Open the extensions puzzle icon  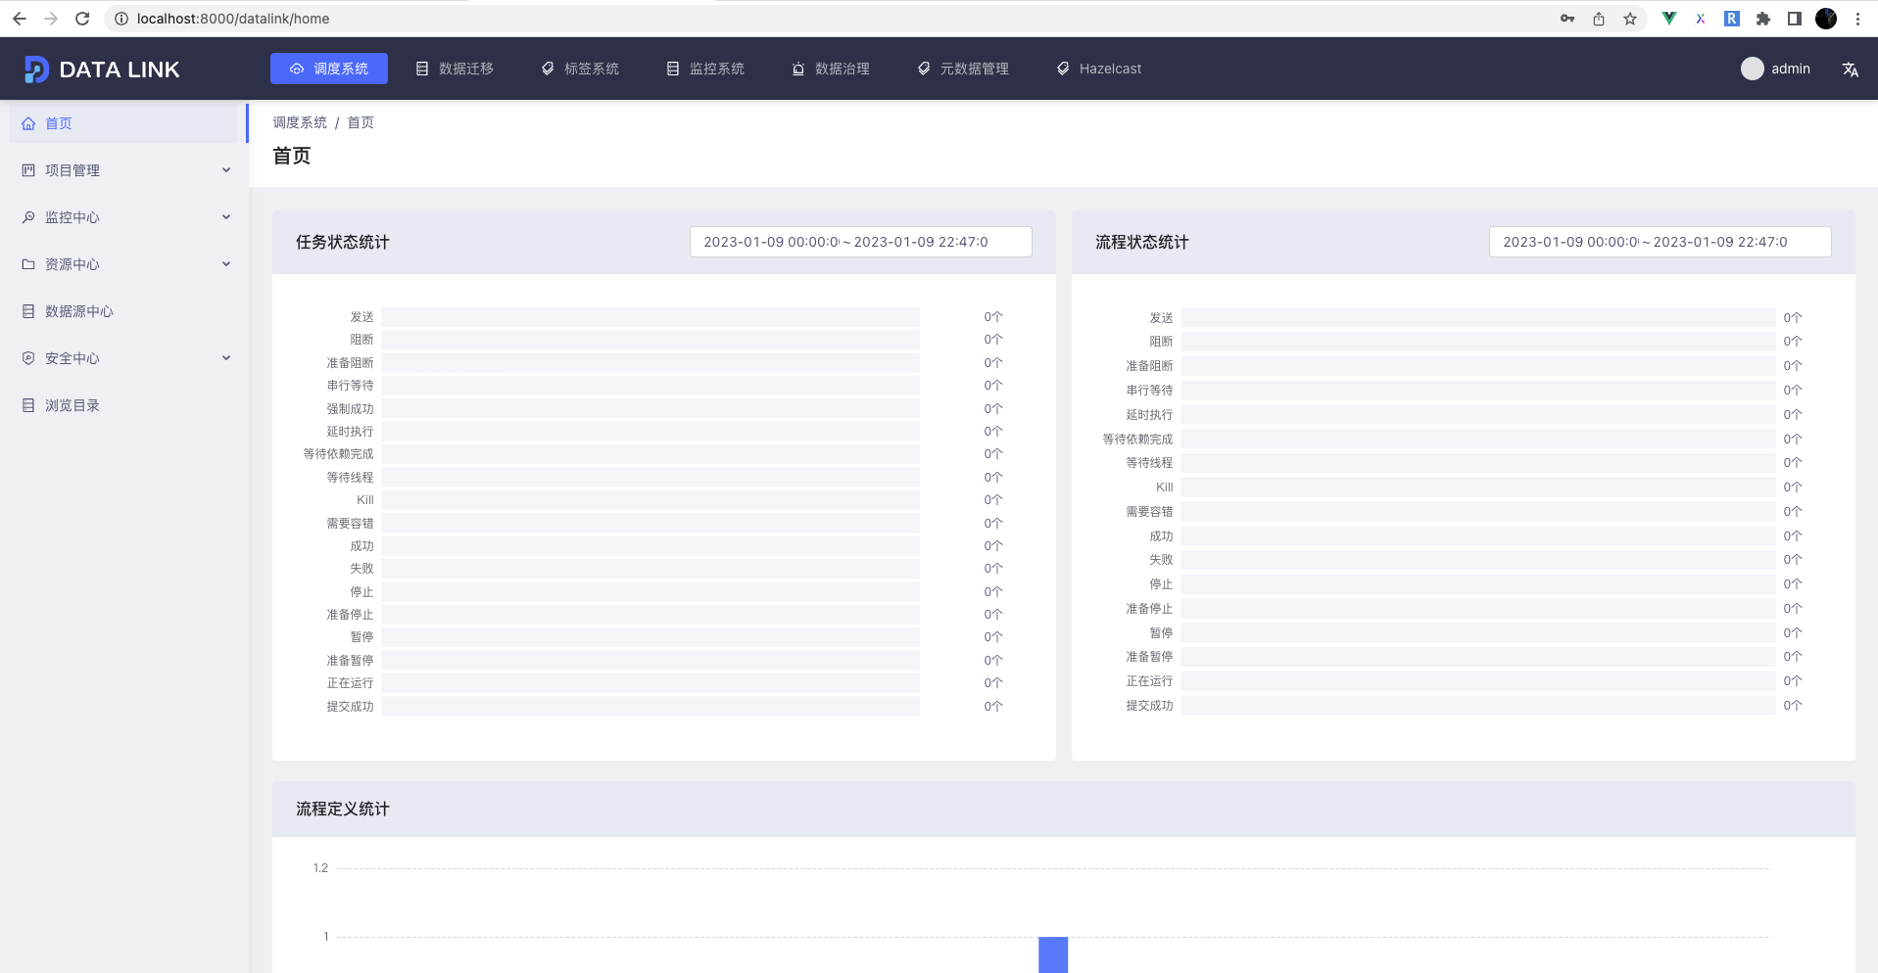[1763, 19]
